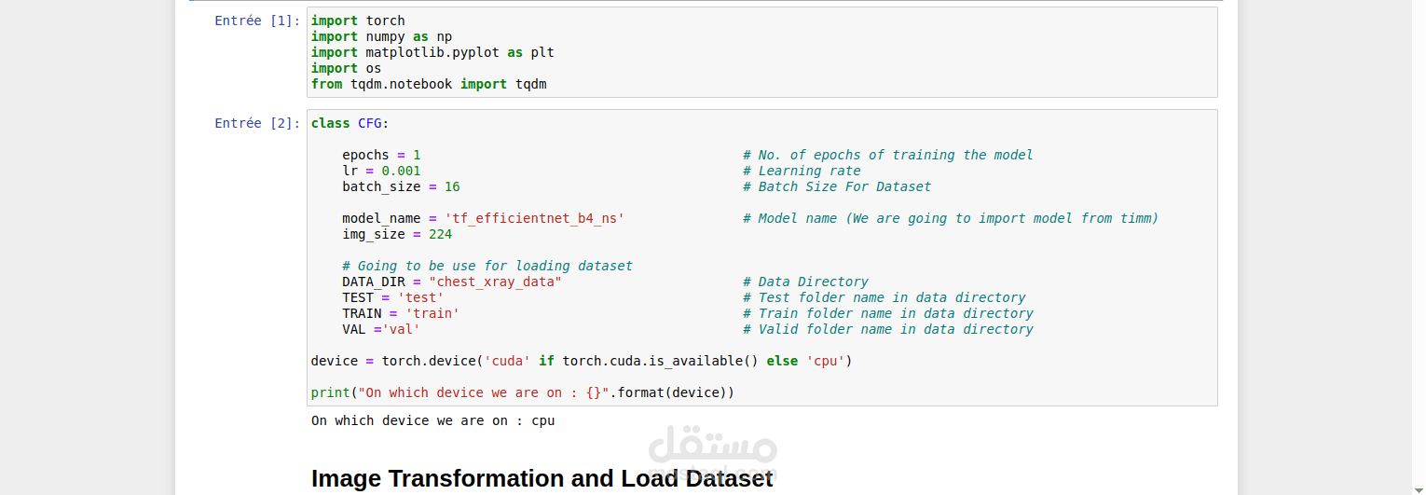Select the Image Transformation and Load Dataset heading
Image resolution: width=1426 pixels, height=495 pixels.
(x=542, y=478)
